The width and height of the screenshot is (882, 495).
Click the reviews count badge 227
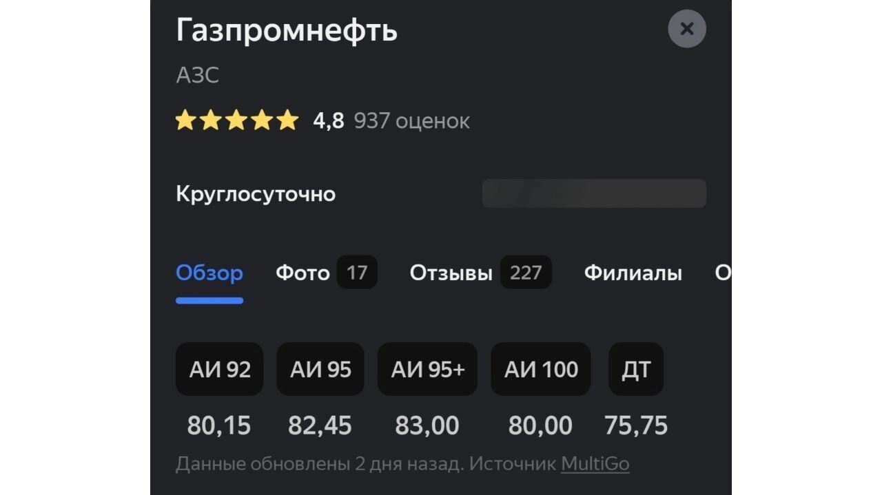[526, 273]
